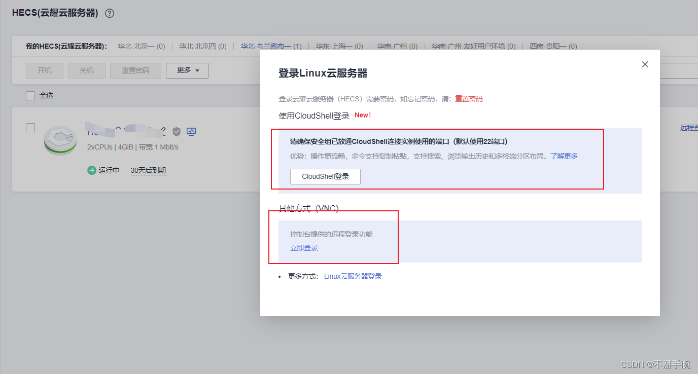The height and width of the screenshot is (374, 698).
Task: Expand the 更多 dropdown button
Action: [187, 70]
